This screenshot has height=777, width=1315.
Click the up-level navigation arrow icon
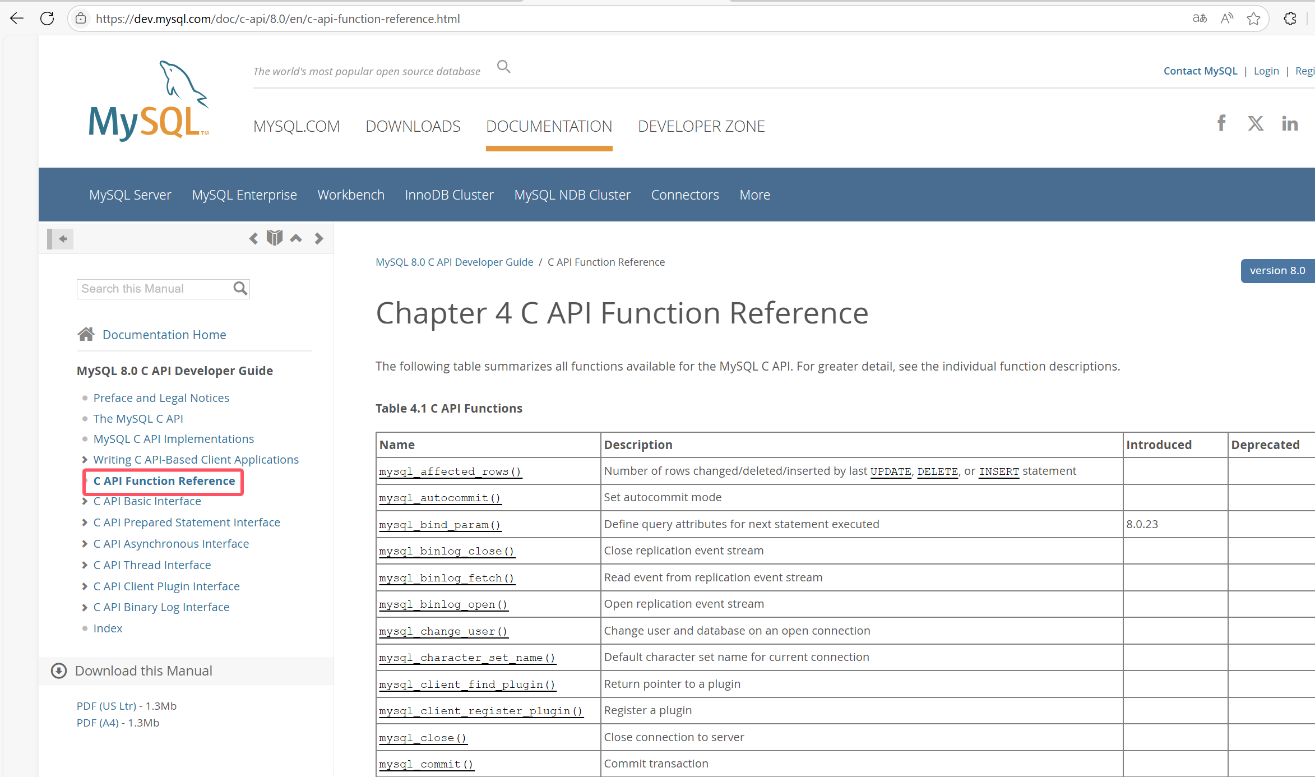tap(296, 238)
